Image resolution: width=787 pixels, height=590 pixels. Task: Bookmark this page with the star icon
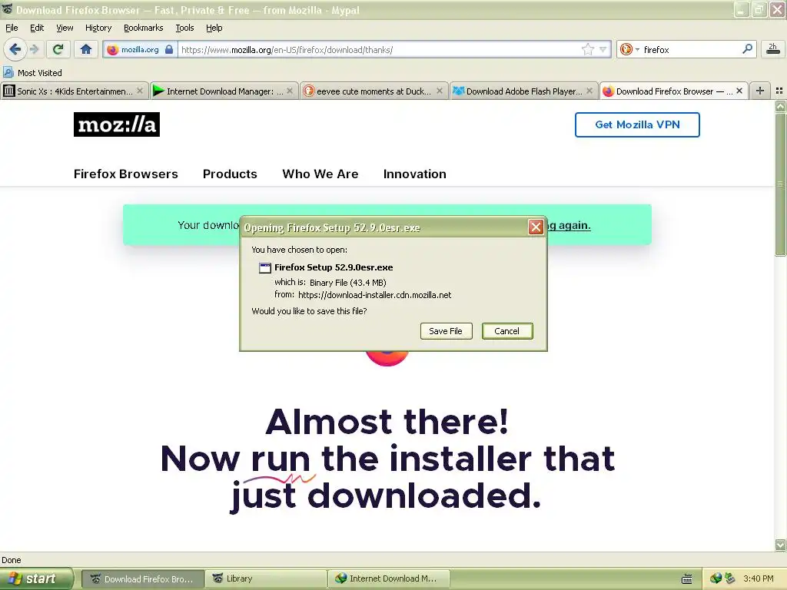(588, 49)
